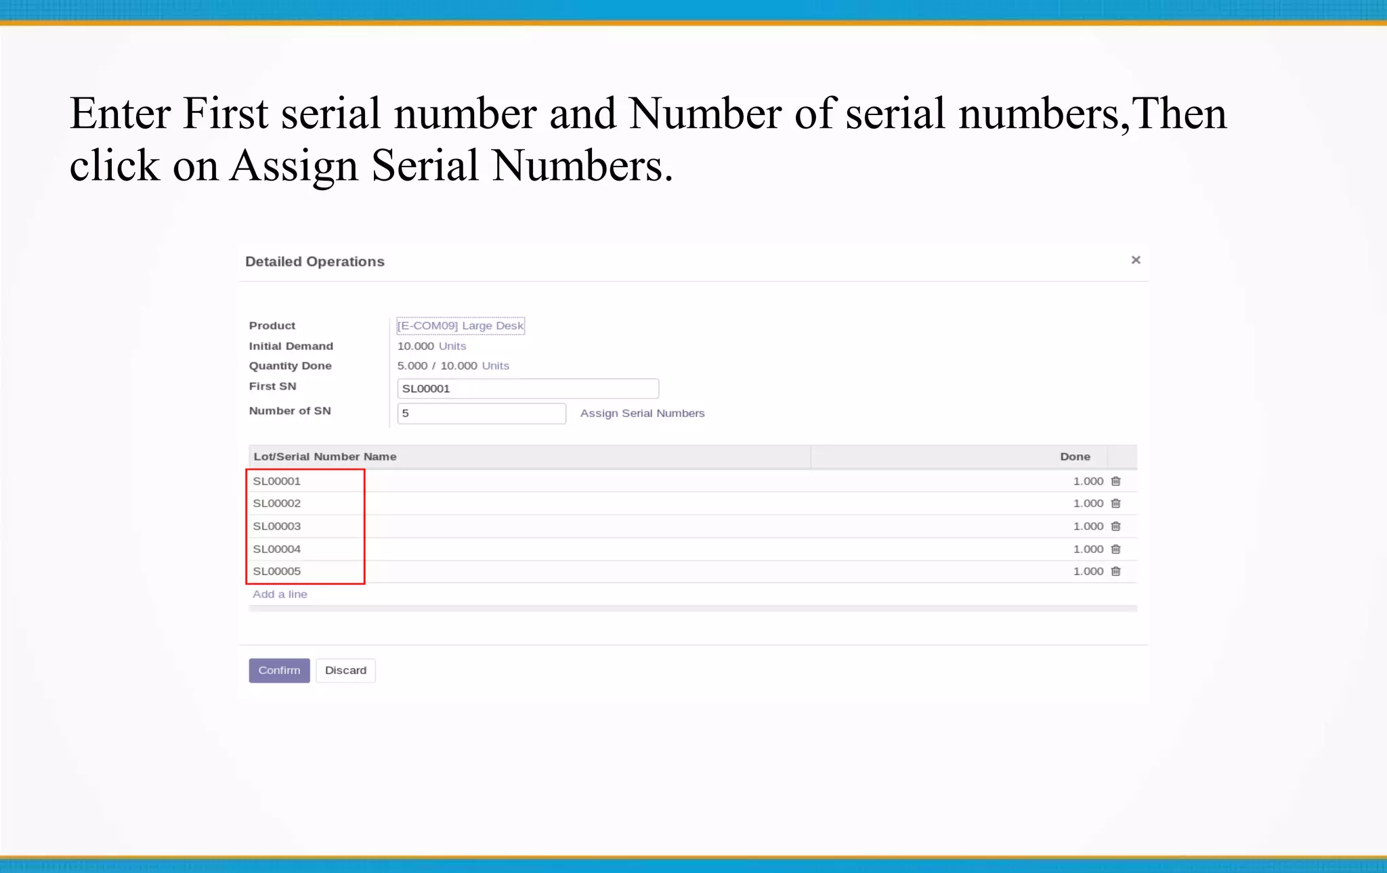Click the Detailed Operations dialog title

(x=315, y=261)
